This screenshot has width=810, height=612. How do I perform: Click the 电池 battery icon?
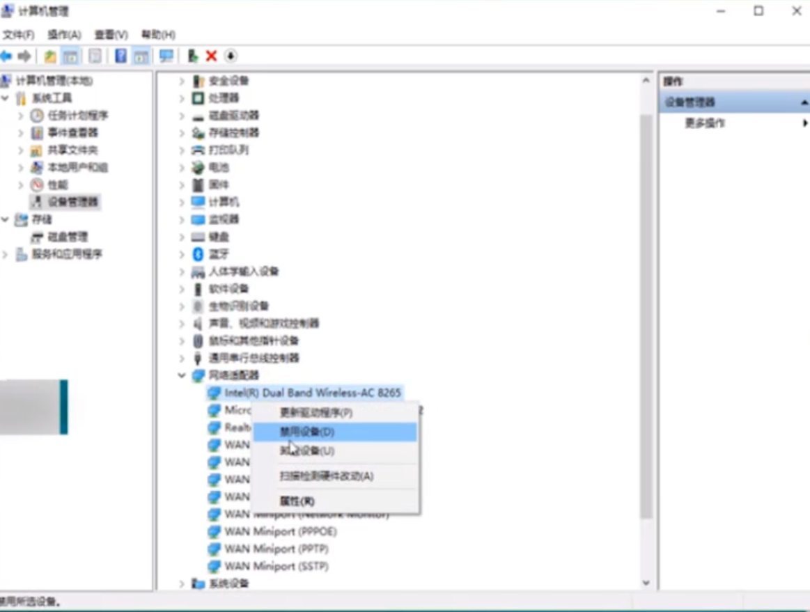coord(198,167)
